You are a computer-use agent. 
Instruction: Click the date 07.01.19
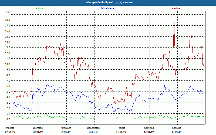10,132
